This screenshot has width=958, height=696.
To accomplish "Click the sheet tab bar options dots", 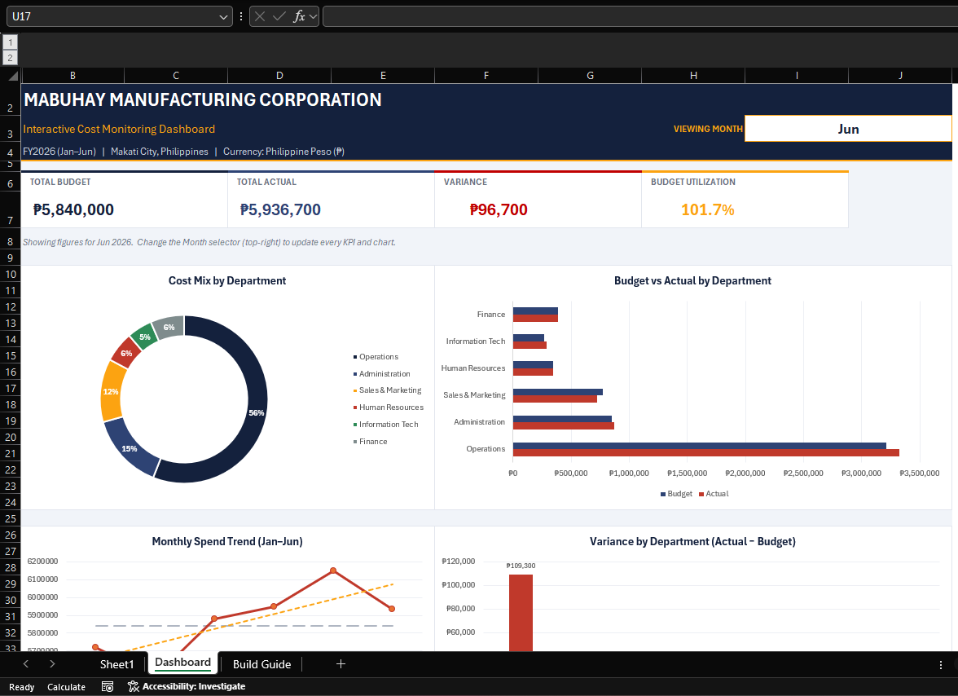I will click(x=941, y=665).
